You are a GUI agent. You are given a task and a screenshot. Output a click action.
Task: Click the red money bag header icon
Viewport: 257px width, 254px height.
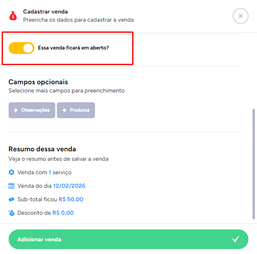(x=14, y=16)
